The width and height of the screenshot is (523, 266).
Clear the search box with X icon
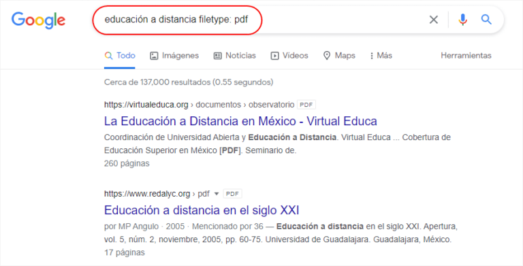[433, 20]
